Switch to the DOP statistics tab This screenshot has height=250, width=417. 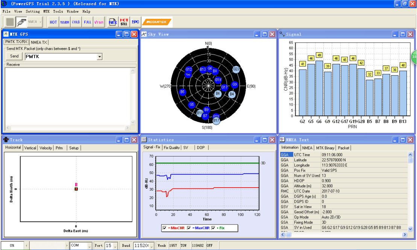[201, 148]
